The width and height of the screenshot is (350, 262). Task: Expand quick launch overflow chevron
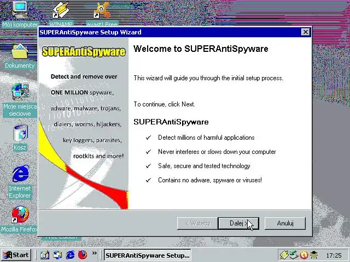click(x=95, y=253)
